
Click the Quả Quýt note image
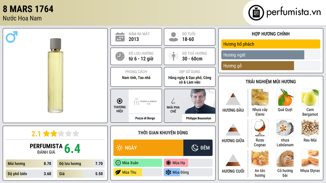click(285, 97)
